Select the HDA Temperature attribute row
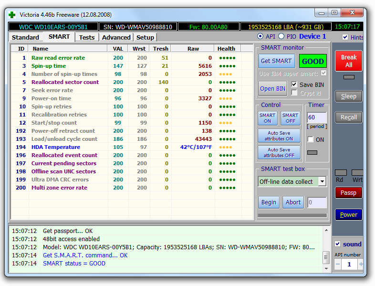Screen dimensions: 375x286 (x=55, y=147)
